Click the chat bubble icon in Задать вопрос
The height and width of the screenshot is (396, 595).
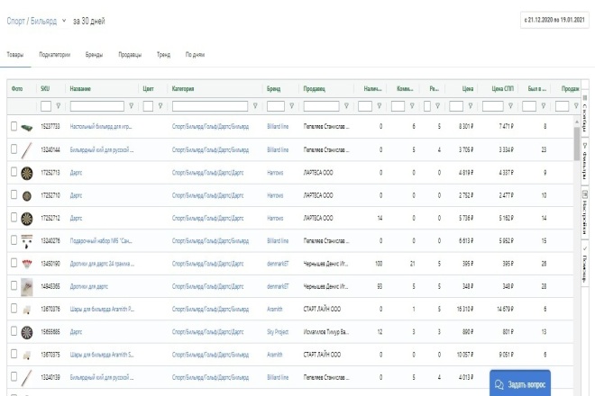coord(499,384)
